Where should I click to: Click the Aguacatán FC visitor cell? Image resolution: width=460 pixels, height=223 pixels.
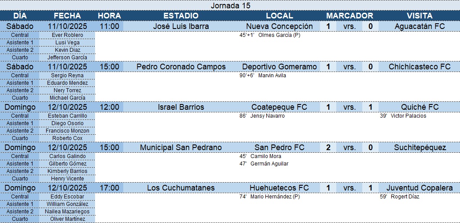tap(419, 26)
